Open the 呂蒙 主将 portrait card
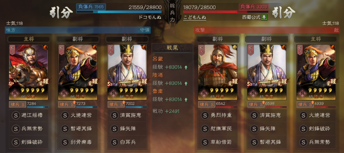Screen dimensions: 344x153 pos(29,72)
